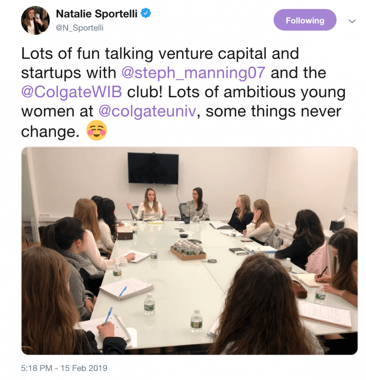Click the gesturing woman in the white sweater
The width and height of the screenshot is (366, 380).
(148, 205)
